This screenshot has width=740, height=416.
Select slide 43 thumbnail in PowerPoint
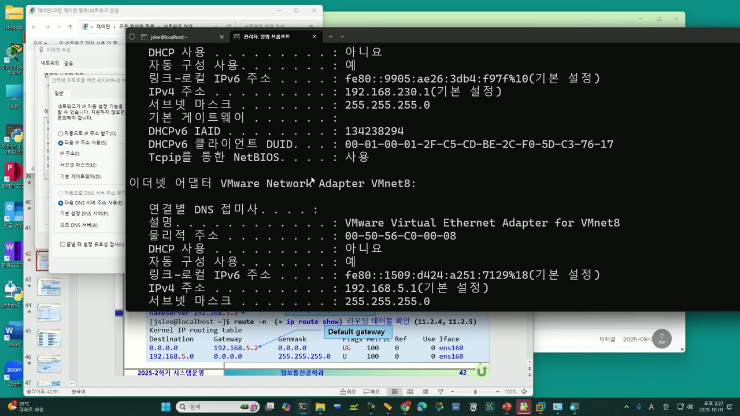click(49, 287)
